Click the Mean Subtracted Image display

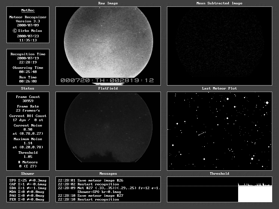[x=219, y=46]
